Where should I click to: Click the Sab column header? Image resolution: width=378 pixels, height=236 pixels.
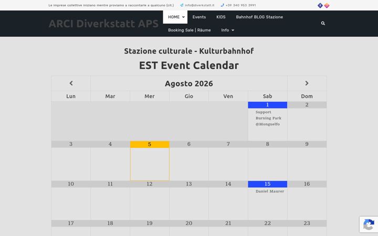(267, 96)
